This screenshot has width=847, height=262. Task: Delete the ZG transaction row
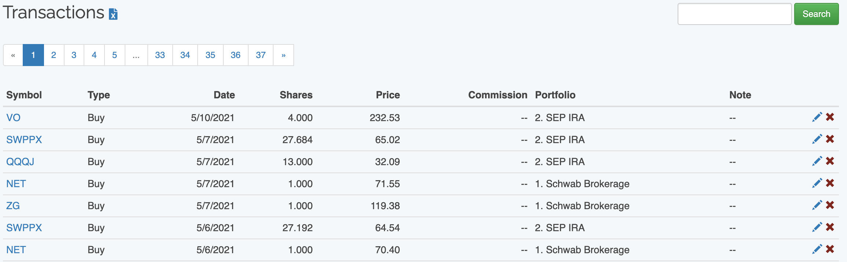(830, 205)
